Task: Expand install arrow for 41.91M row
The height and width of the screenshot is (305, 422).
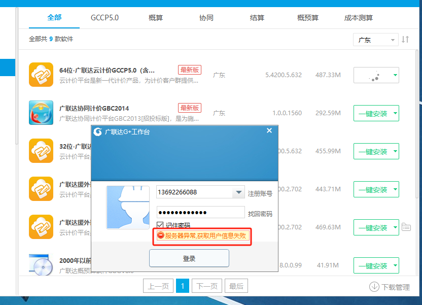Action: point(395,265)
